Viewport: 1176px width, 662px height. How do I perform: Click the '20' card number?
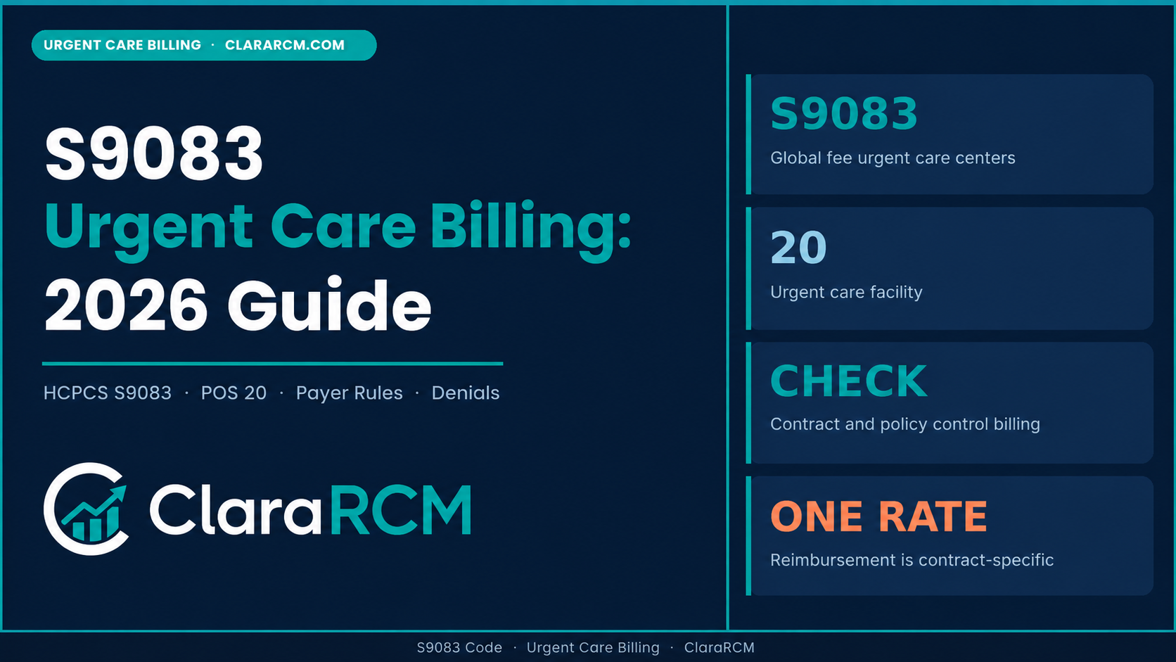click(798, 248)
